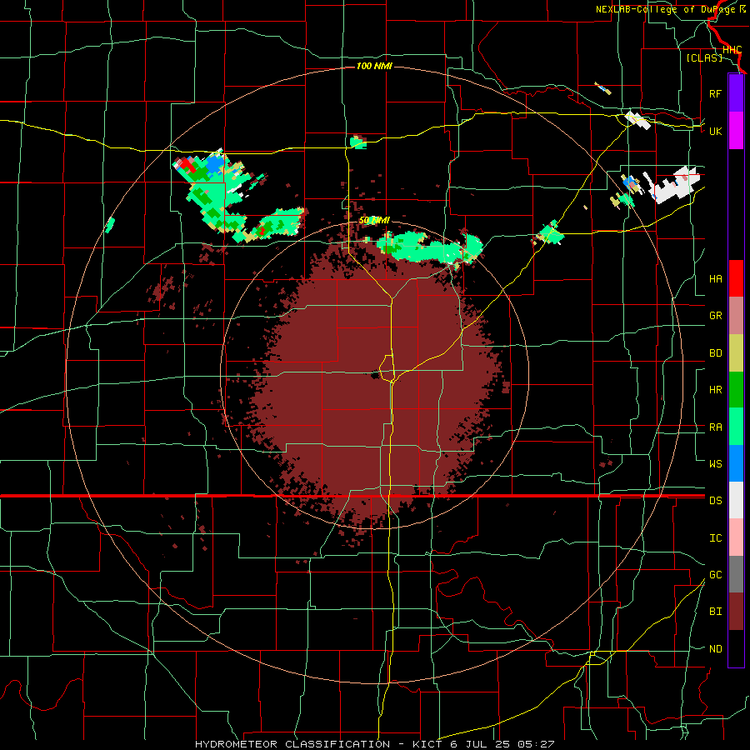The height and width of the screenshot is (750, 750).
Task: Click the '[CLAS]' label above legend
Action: [704, 57]
